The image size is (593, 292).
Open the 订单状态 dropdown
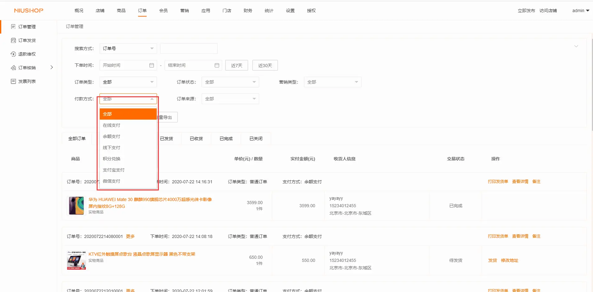230,82
